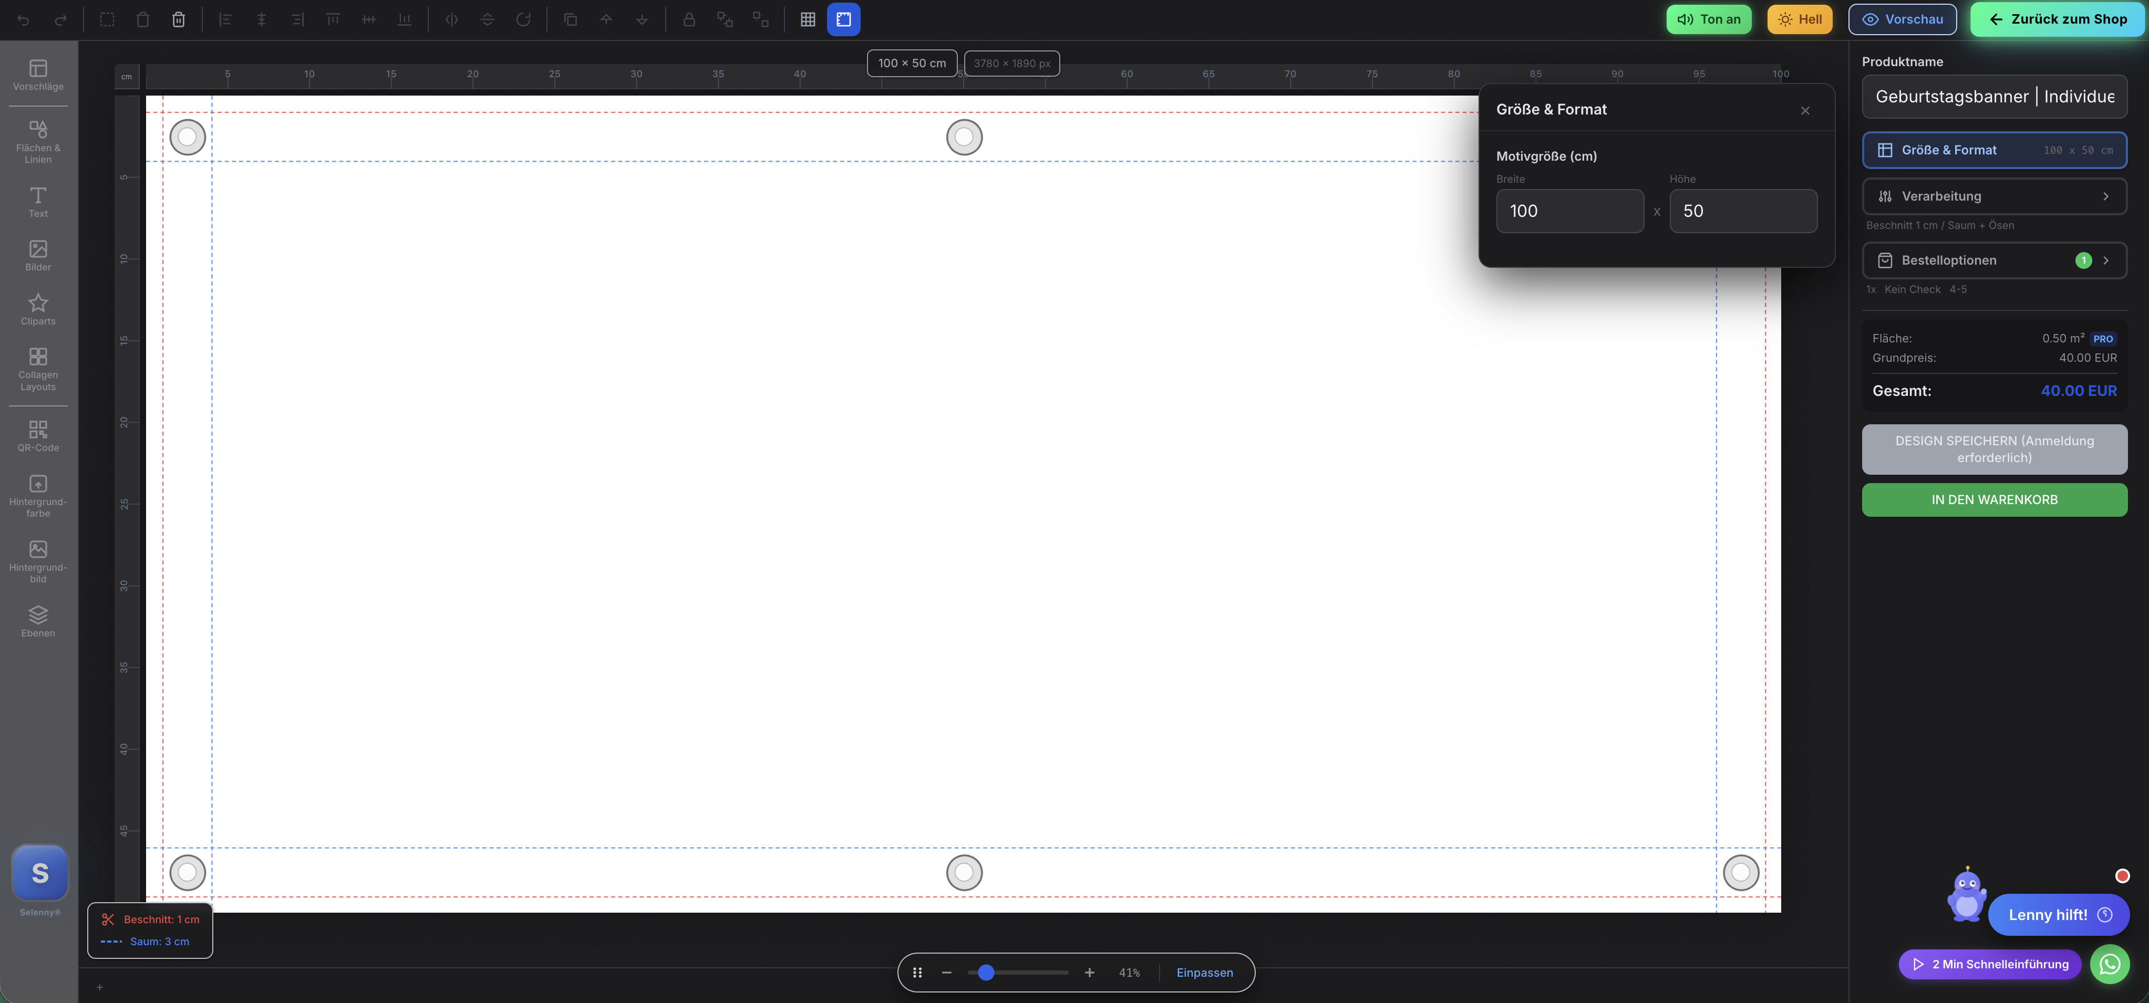
Task: Open the Ebenen panel
Action: pyautogui.click(x=37, y=620)
